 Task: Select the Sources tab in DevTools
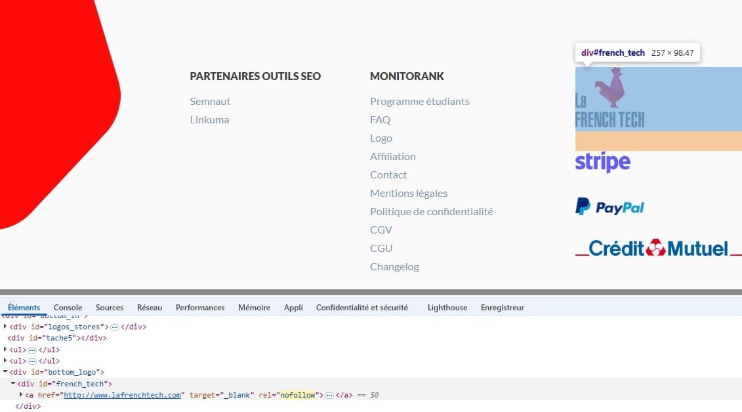(x=110, y=307)
